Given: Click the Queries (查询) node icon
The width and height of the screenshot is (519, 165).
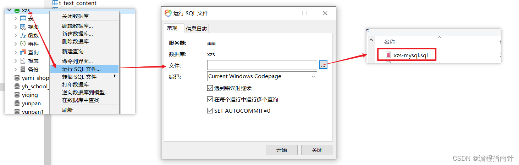Looking at the screenshot, I should click(x=23, y=52).
